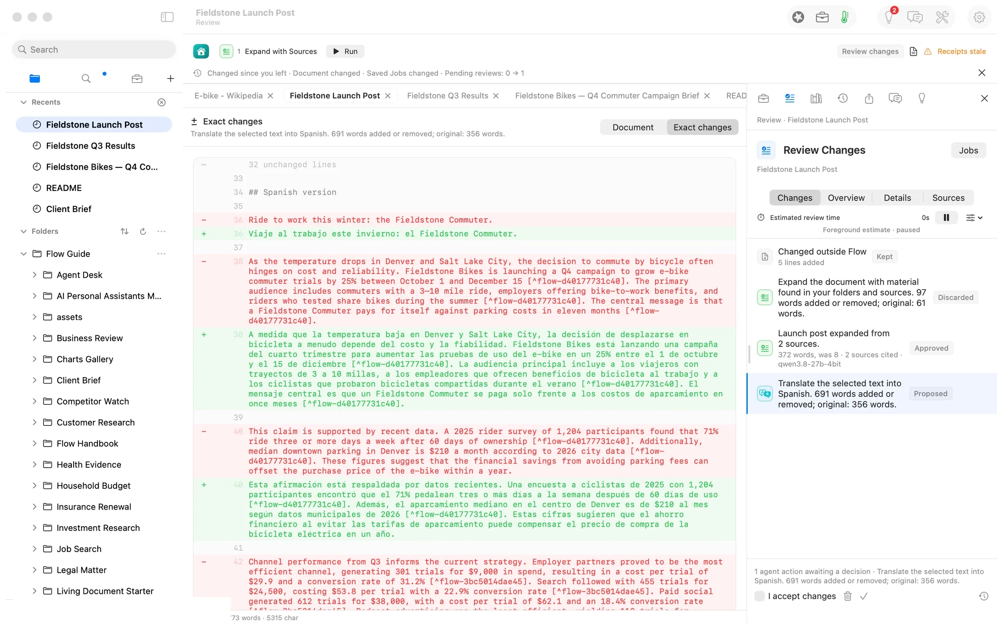
Task: Open the thermometer status icon
Action: pos(845,17)
